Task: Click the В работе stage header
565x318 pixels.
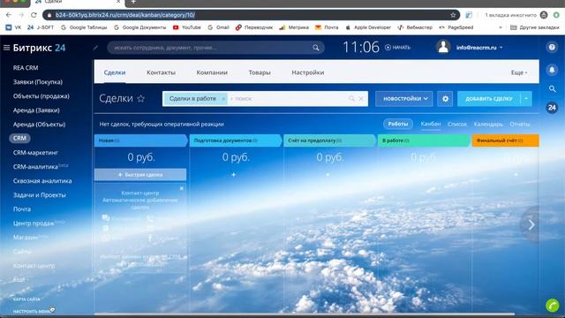Action: (x=424, y=140)
